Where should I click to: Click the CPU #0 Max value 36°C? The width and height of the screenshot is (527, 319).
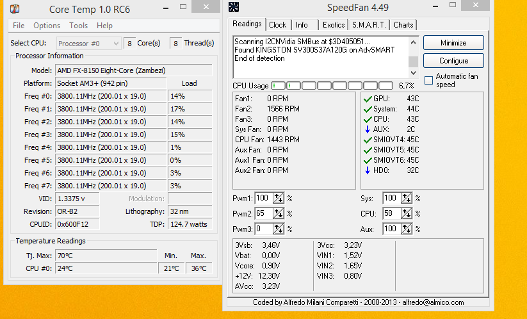pos(199,268)
